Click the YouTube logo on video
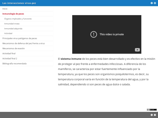The image size is (158, 118). 137,50
